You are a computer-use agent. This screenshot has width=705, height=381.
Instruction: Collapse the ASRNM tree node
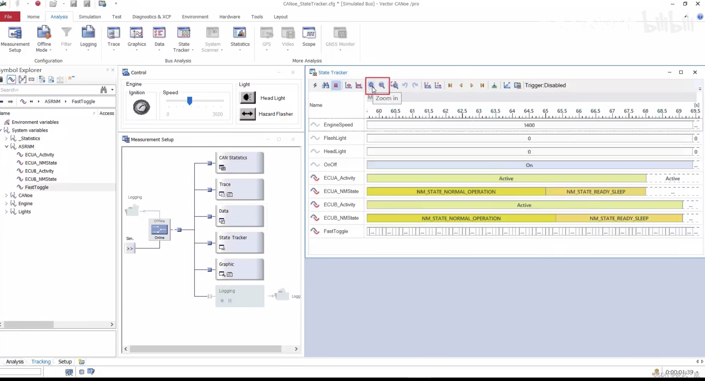6,146
